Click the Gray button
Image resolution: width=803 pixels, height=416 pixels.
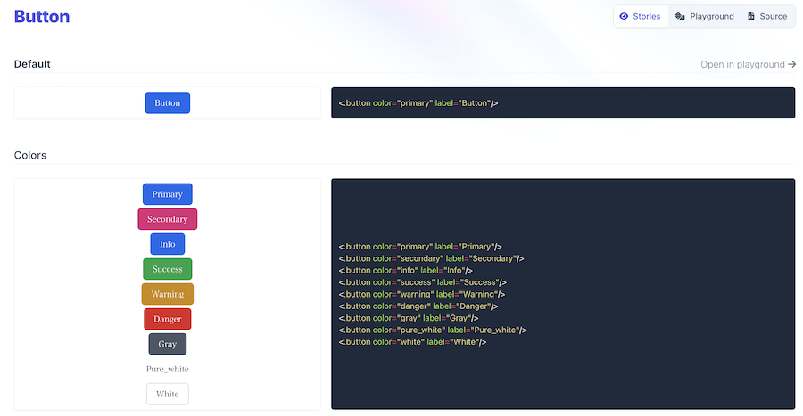pos(168,344)
